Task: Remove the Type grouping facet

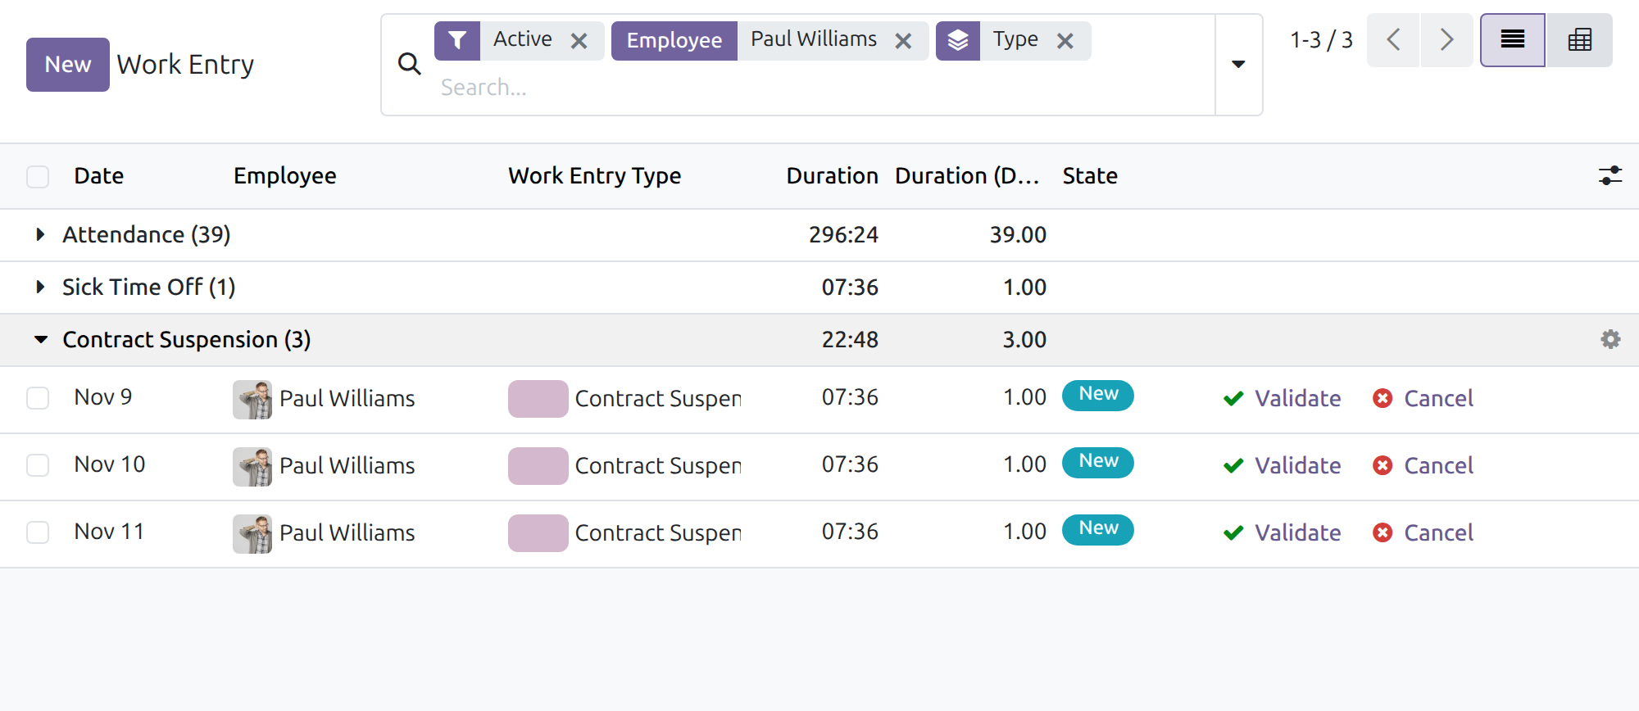Action: tap(1065, 41)
